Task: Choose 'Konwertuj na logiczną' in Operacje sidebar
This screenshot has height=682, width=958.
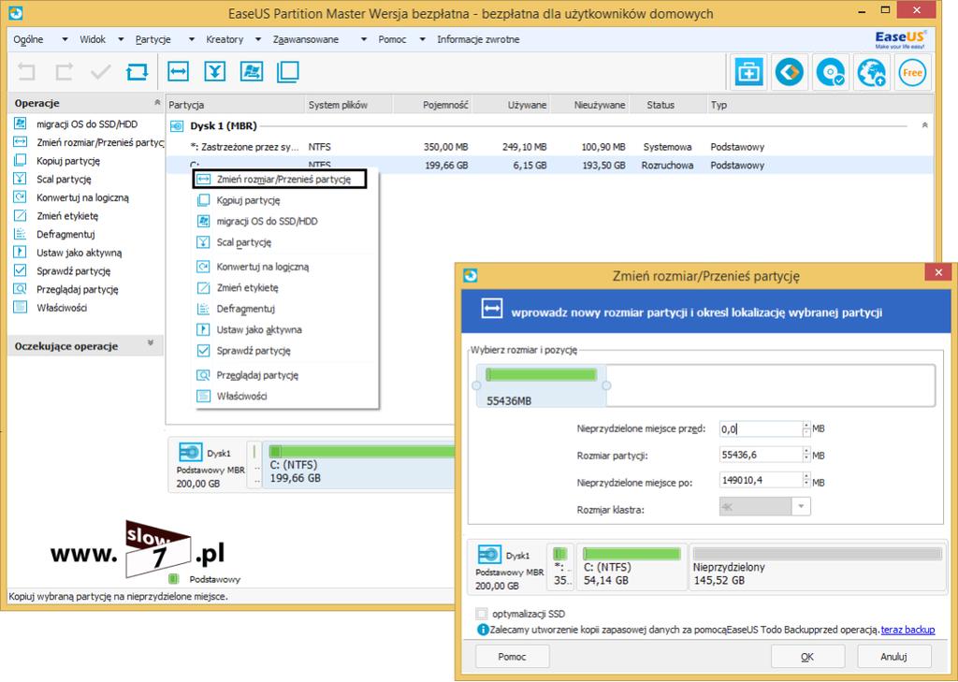Action: (82, 197)
